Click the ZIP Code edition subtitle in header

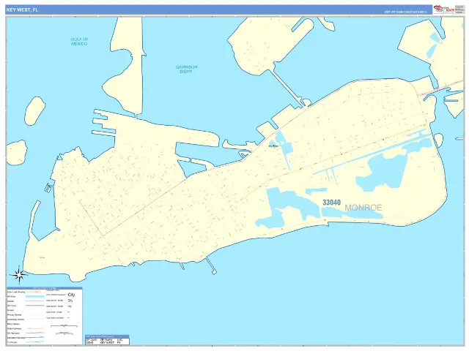click(x=406, y=12)
